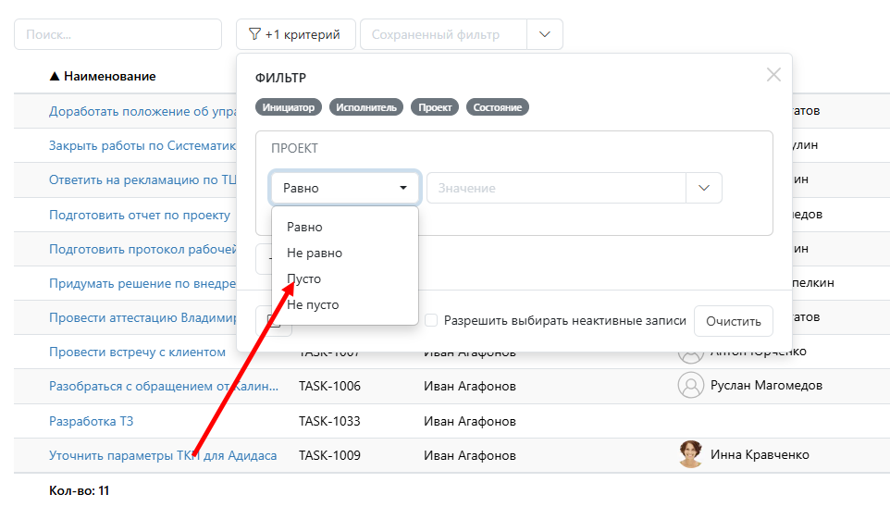Open task 'Подготовить отчет по проекту'
The height and width of the screenshot is (507, 890).
(x=140, y=216)
